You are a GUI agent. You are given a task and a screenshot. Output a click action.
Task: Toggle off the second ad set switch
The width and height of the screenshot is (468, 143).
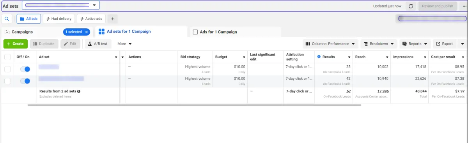(25, 81)
